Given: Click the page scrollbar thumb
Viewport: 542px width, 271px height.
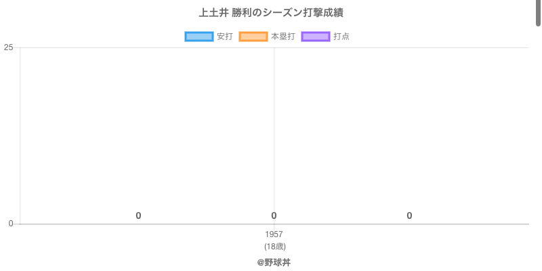Looking at the screenshot, I should tap(539, 14).
